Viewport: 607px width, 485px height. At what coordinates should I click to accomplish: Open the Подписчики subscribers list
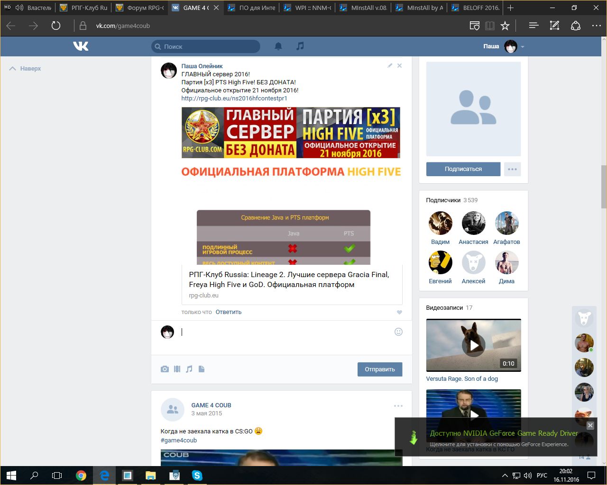coord(443,200)
